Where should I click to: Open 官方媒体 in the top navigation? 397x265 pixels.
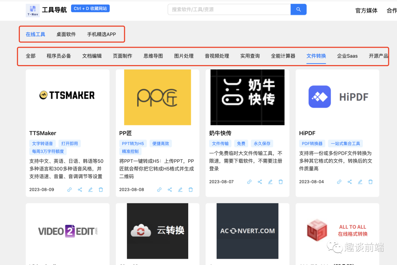pyautogui.click(x=366, y=10)
